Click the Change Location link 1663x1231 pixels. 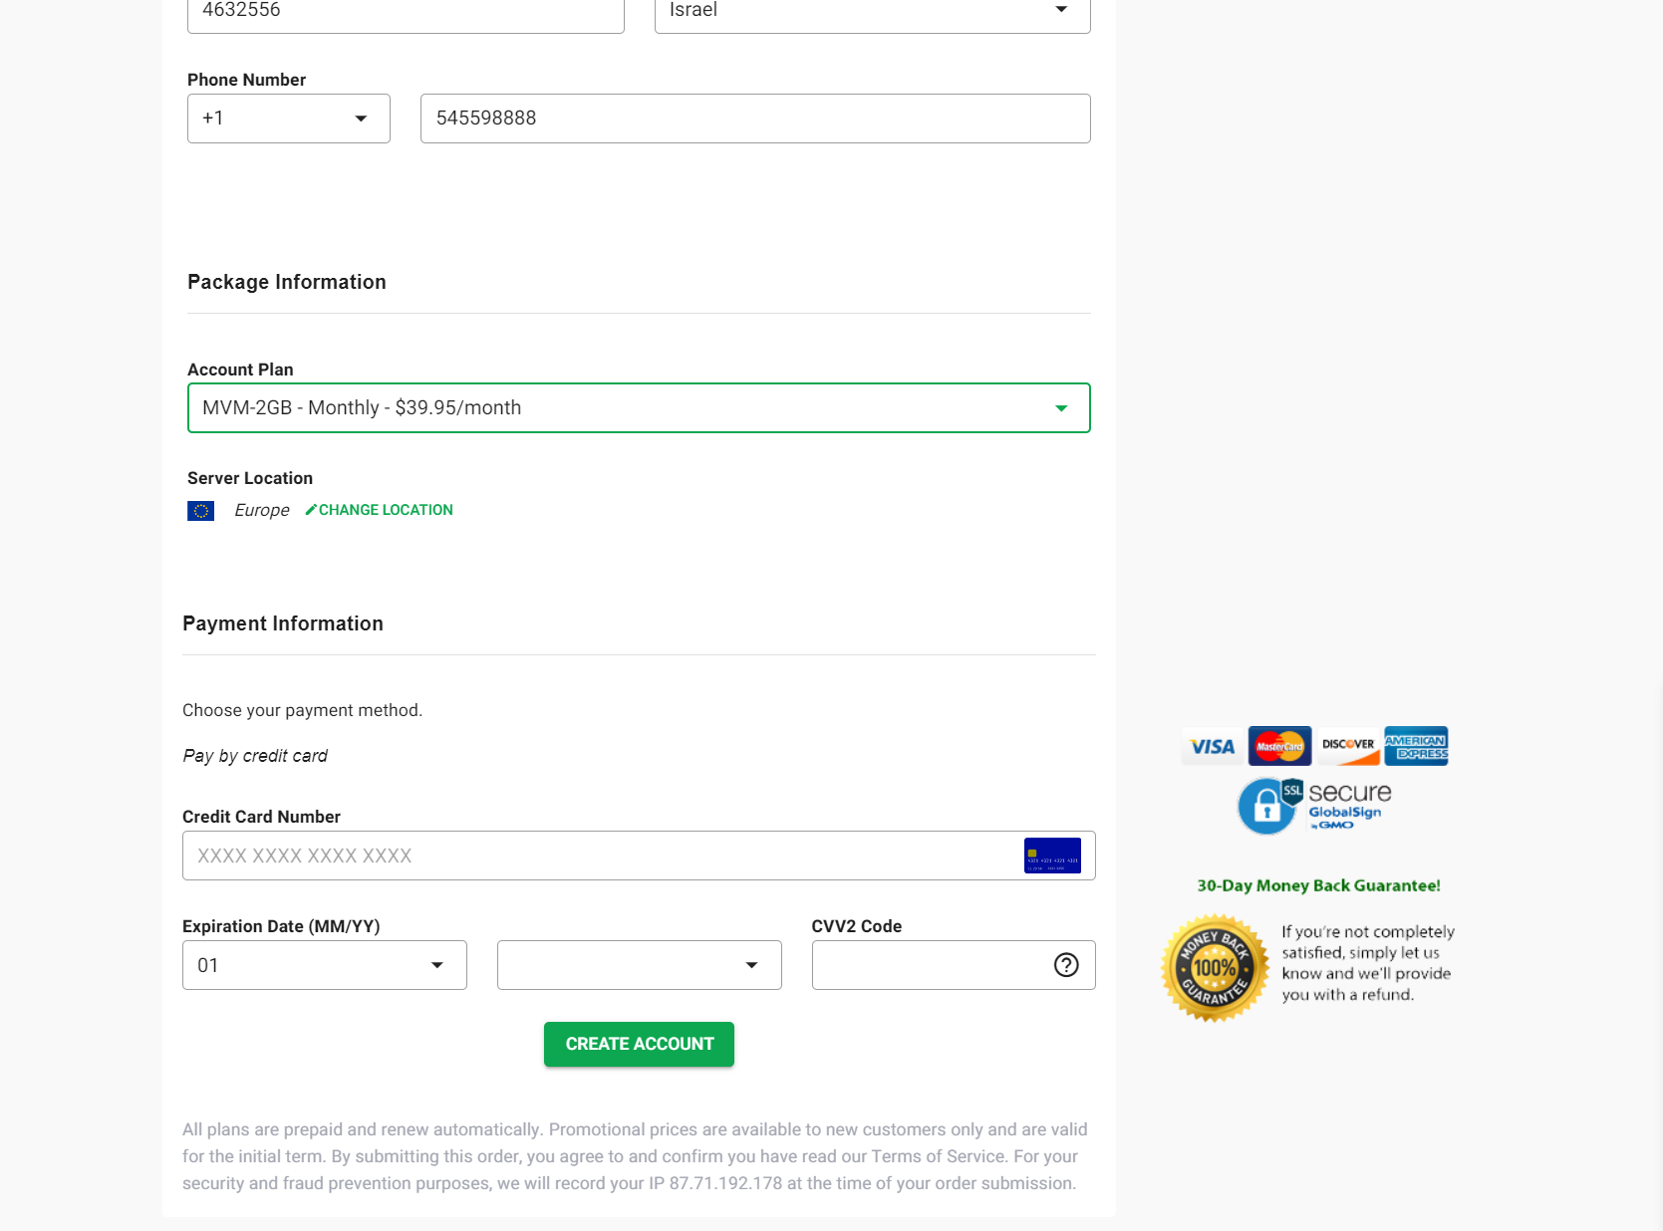pos(386,510)
